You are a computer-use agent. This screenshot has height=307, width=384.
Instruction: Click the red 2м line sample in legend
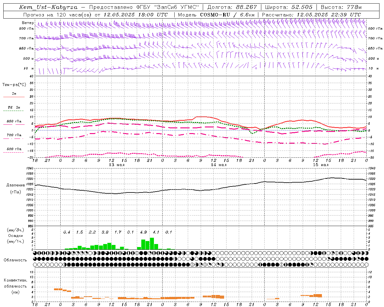coord(14,97)
